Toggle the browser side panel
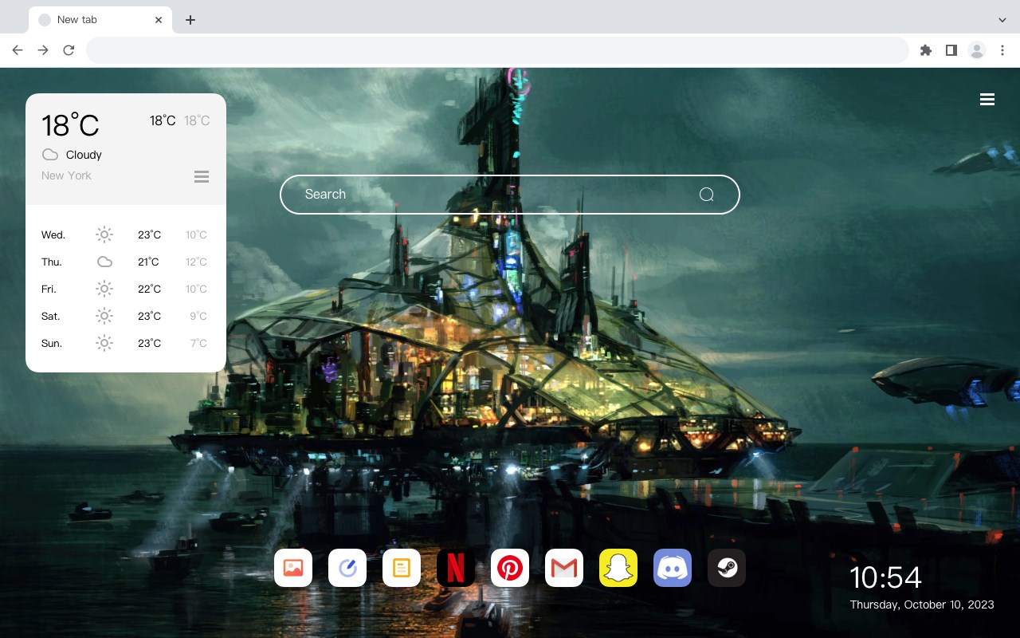Screen dimensions: 1020x638 tap(951, 50)
